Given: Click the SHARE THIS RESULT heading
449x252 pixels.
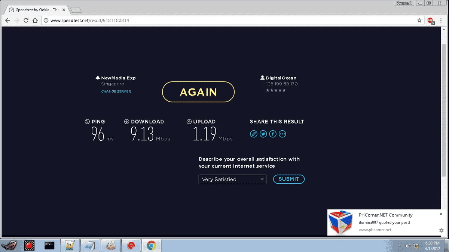Looking at the screenshot, I should [277, 122].
